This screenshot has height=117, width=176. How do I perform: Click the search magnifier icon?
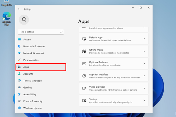coord(61,31)
